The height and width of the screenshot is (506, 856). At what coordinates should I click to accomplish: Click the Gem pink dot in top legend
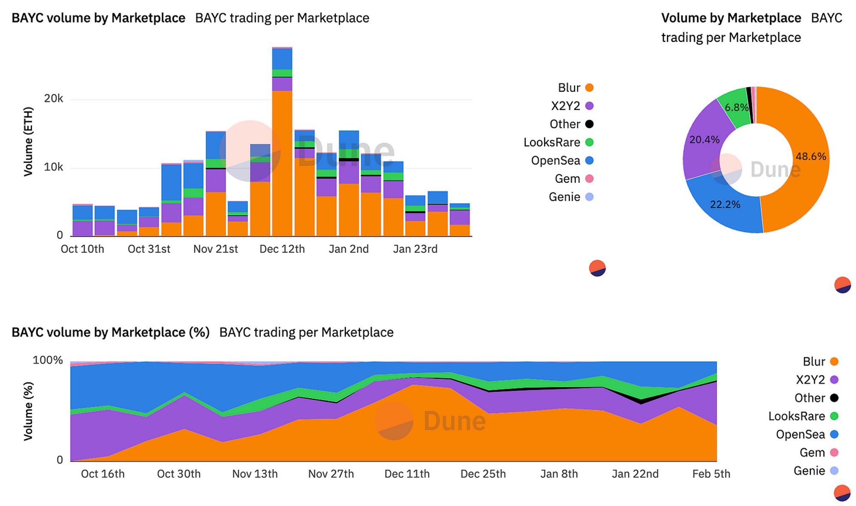click(589, 179)
